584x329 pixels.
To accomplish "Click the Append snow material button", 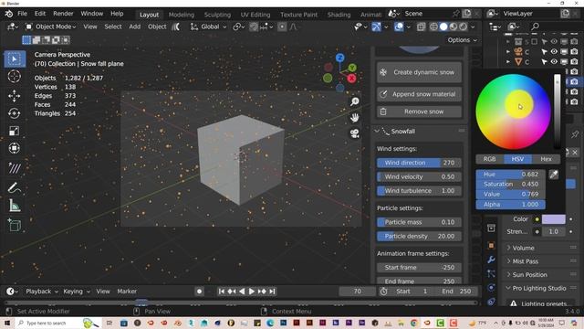I will 419,94.
